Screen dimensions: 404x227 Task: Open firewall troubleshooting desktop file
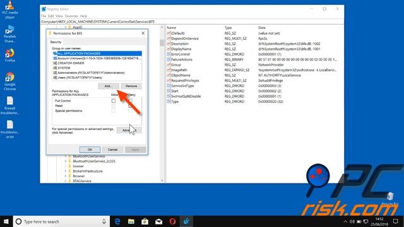(10, 105)
